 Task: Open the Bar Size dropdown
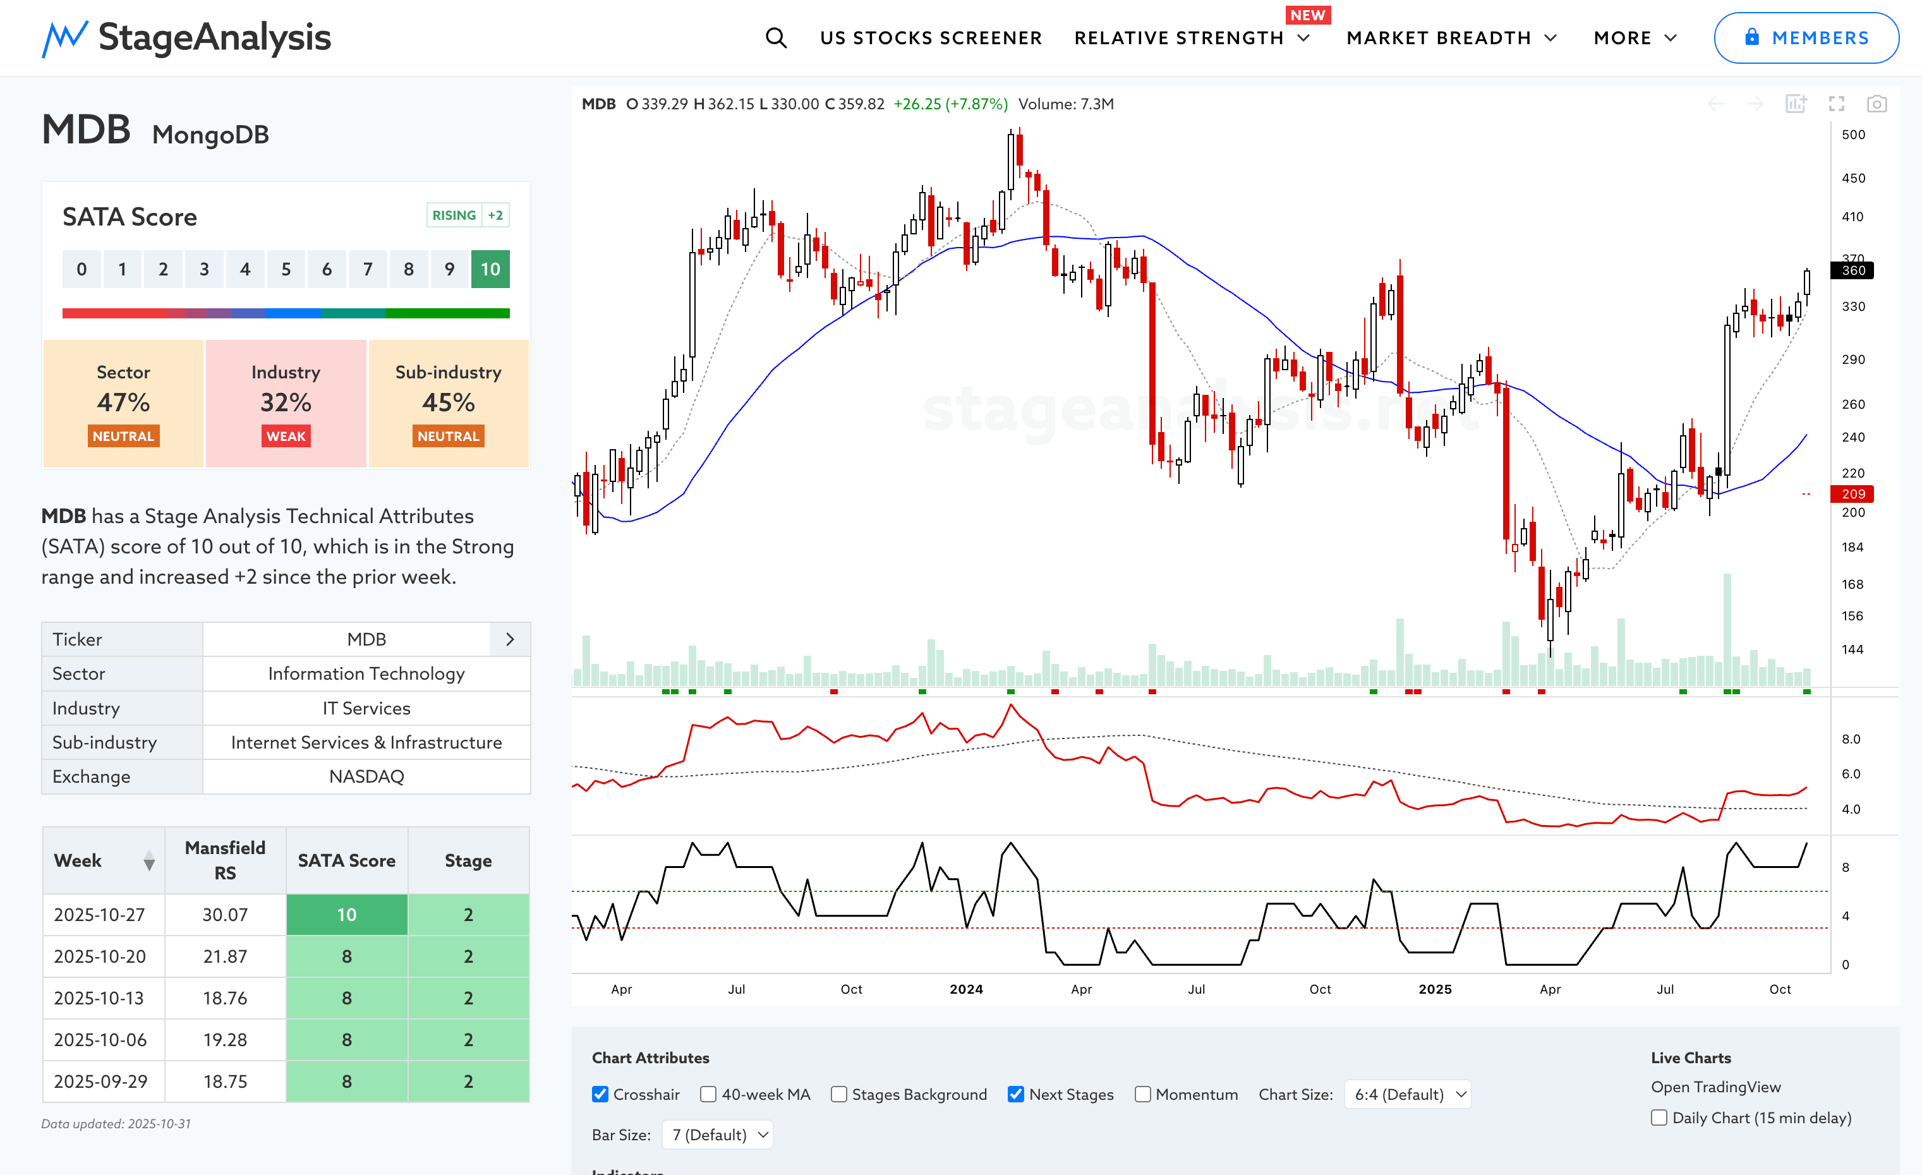coord(718,1135)
